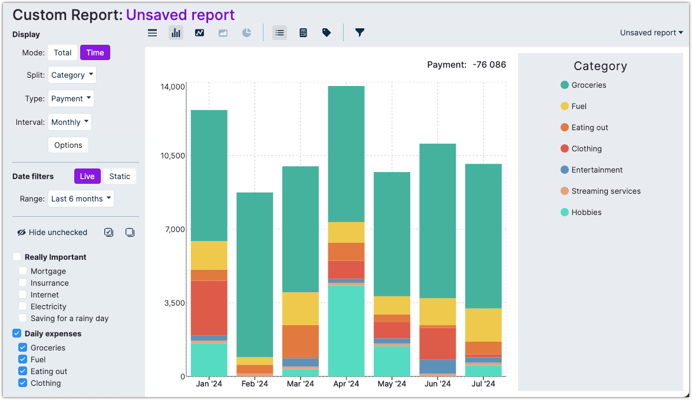Image resolution: width=692 pixels, height=400 pixels.
Task: Open the Split dropdown
Action: click(x=72, y=75)
